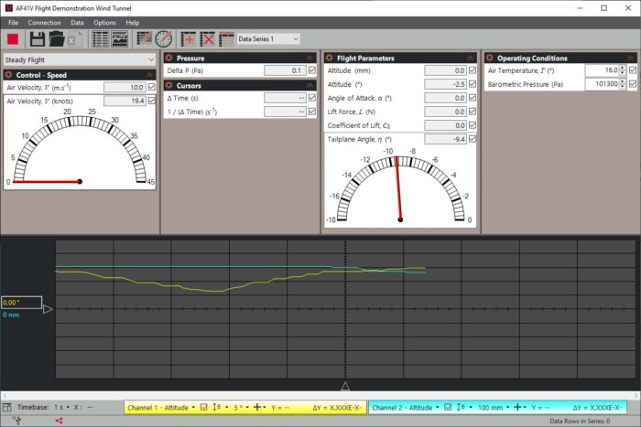The width and height of the screenshot is (641, 427).
Task: Save data with the floppy disk icon
Action: pos(38,39)
